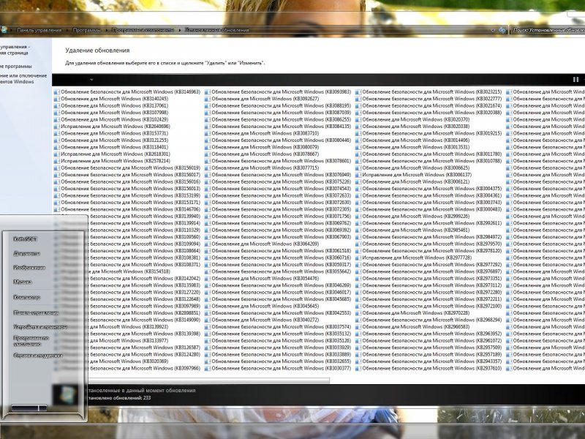Click the icon of security update KB3087039
Viewport: 585px width, 439px height.
208,113
